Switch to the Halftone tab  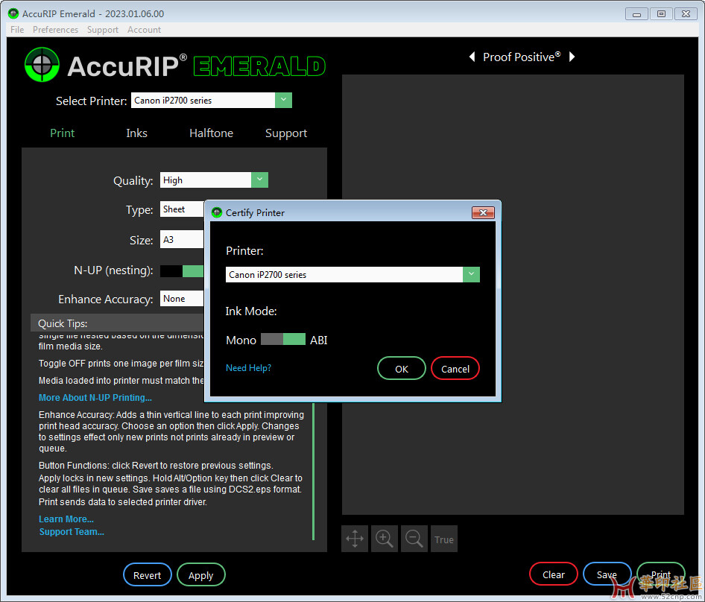(x=212, y=133)
